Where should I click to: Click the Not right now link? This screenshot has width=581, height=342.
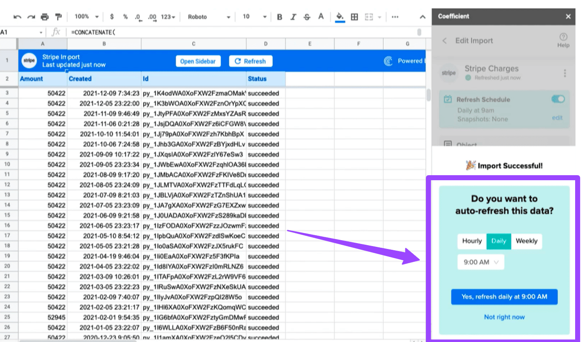pyautogui.click(x=504, y=317)
